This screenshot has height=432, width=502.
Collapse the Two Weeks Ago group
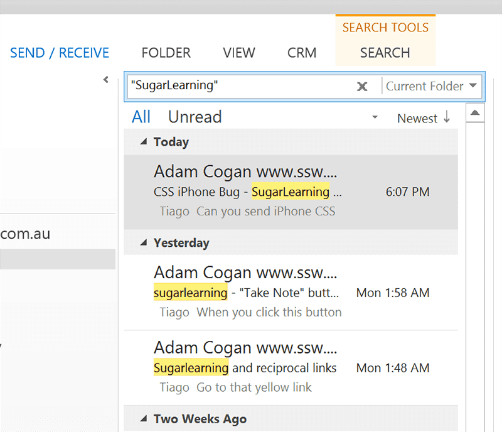(x=143, y=419)
